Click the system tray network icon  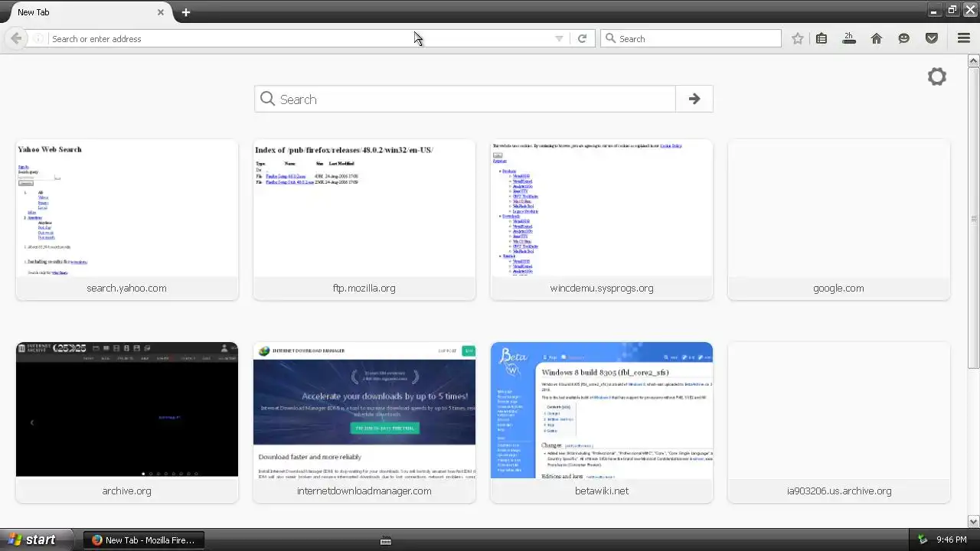[x=922, y=540]
